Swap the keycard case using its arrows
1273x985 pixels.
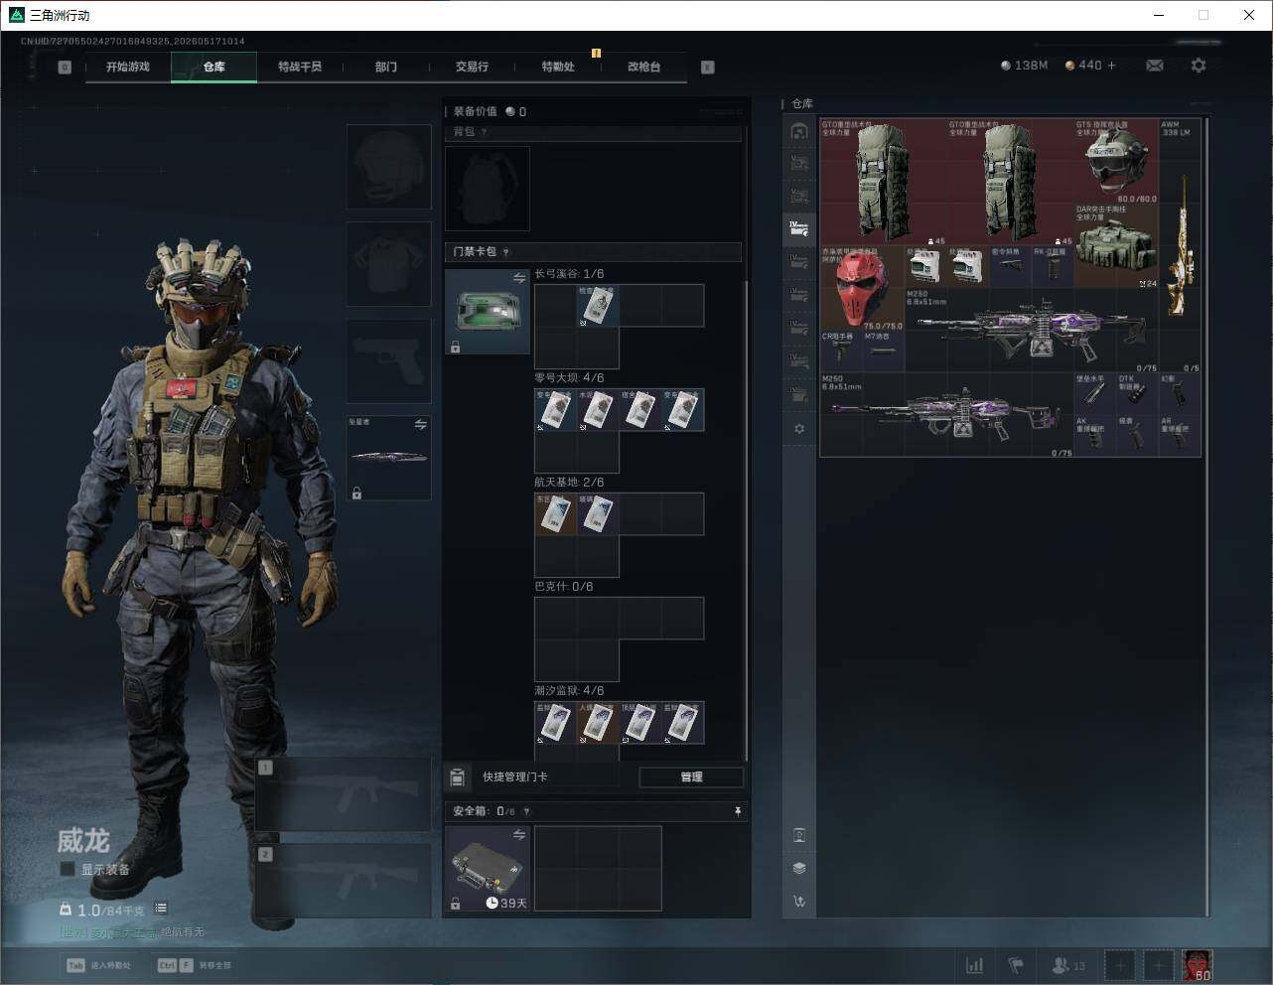coord(518,278)
